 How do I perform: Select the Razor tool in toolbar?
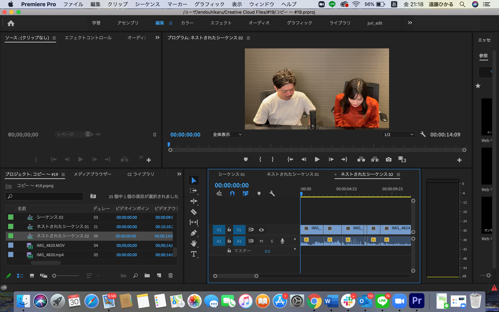pos(194,212)
